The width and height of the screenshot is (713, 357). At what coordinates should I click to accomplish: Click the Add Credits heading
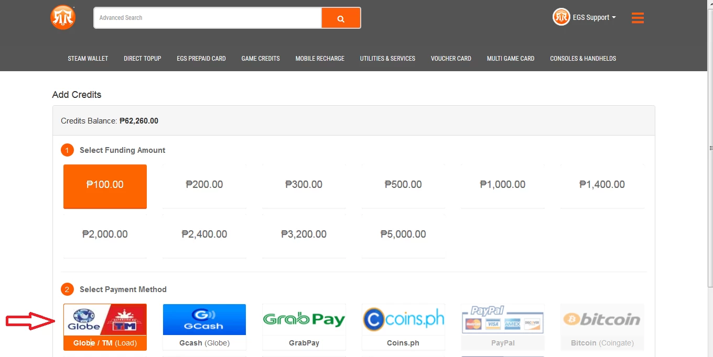pos(77,95)
